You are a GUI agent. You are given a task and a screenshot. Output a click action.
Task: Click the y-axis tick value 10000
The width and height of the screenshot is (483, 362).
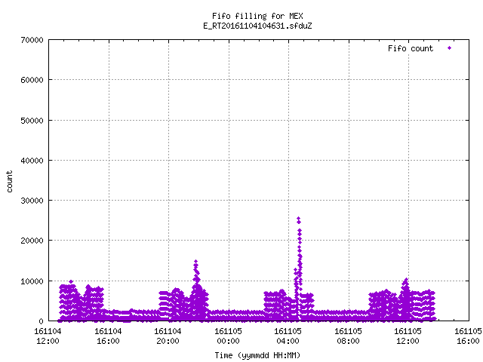[x=32, y=281]
